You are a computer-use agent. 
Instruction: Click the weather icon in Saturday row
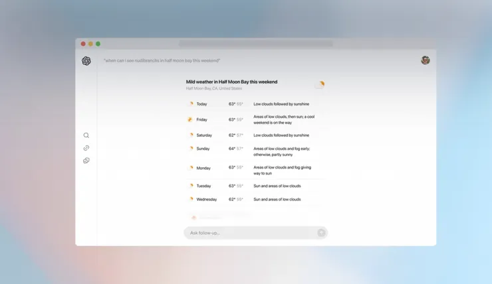(x=191, y=135)
